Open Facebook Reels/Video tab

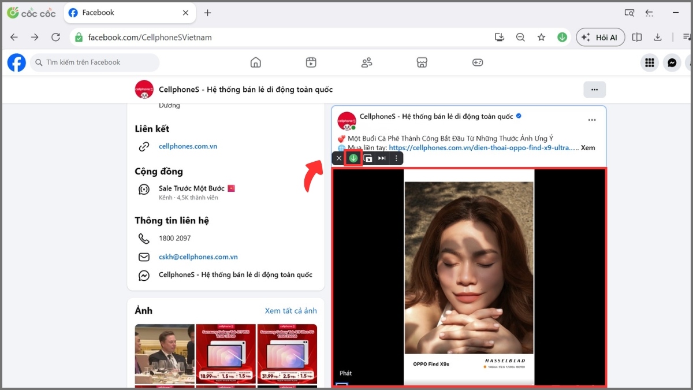click(x=311, y=62)
